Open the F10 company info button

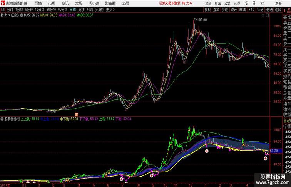[251, 10]
